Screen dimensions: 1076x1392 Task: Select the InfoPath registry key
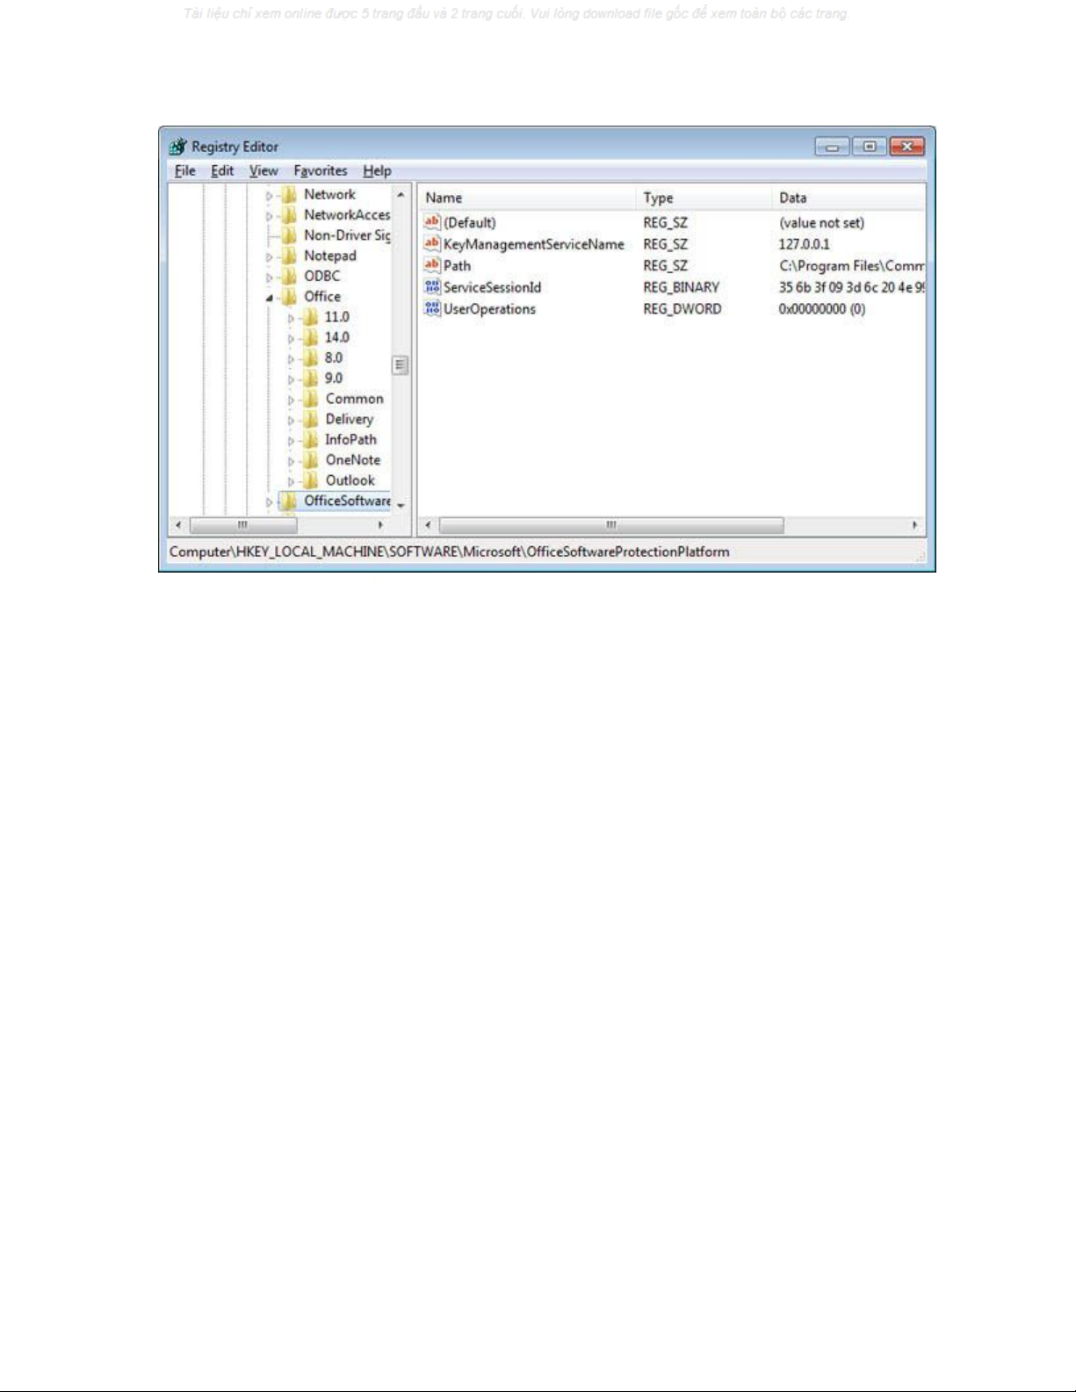click(x=350, y=440)
